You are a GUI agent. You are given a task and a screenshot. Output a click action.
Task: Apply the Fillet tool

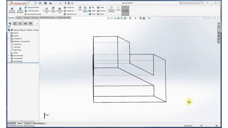(x=80, y=9)
